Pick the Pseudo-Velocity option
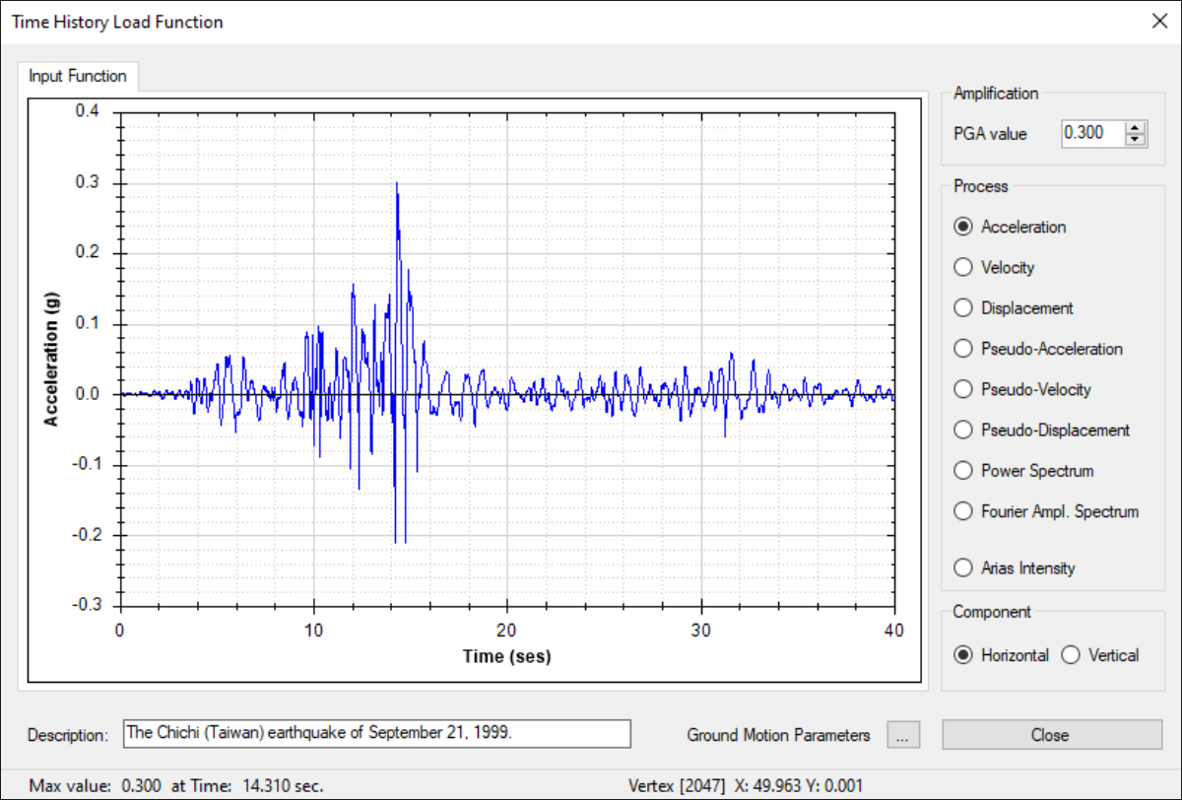Image resolution: width=1182 pixels, height=800 pixels. pyautogui.click(x=1022, y=389)
